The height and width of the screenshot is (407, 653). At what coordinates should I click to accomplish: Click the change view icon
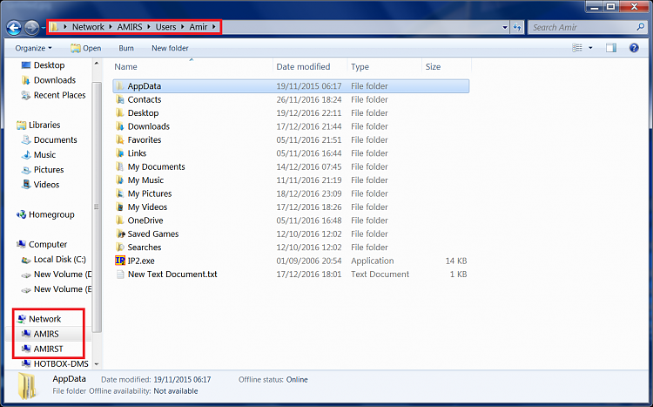click(x=577, y=48)
